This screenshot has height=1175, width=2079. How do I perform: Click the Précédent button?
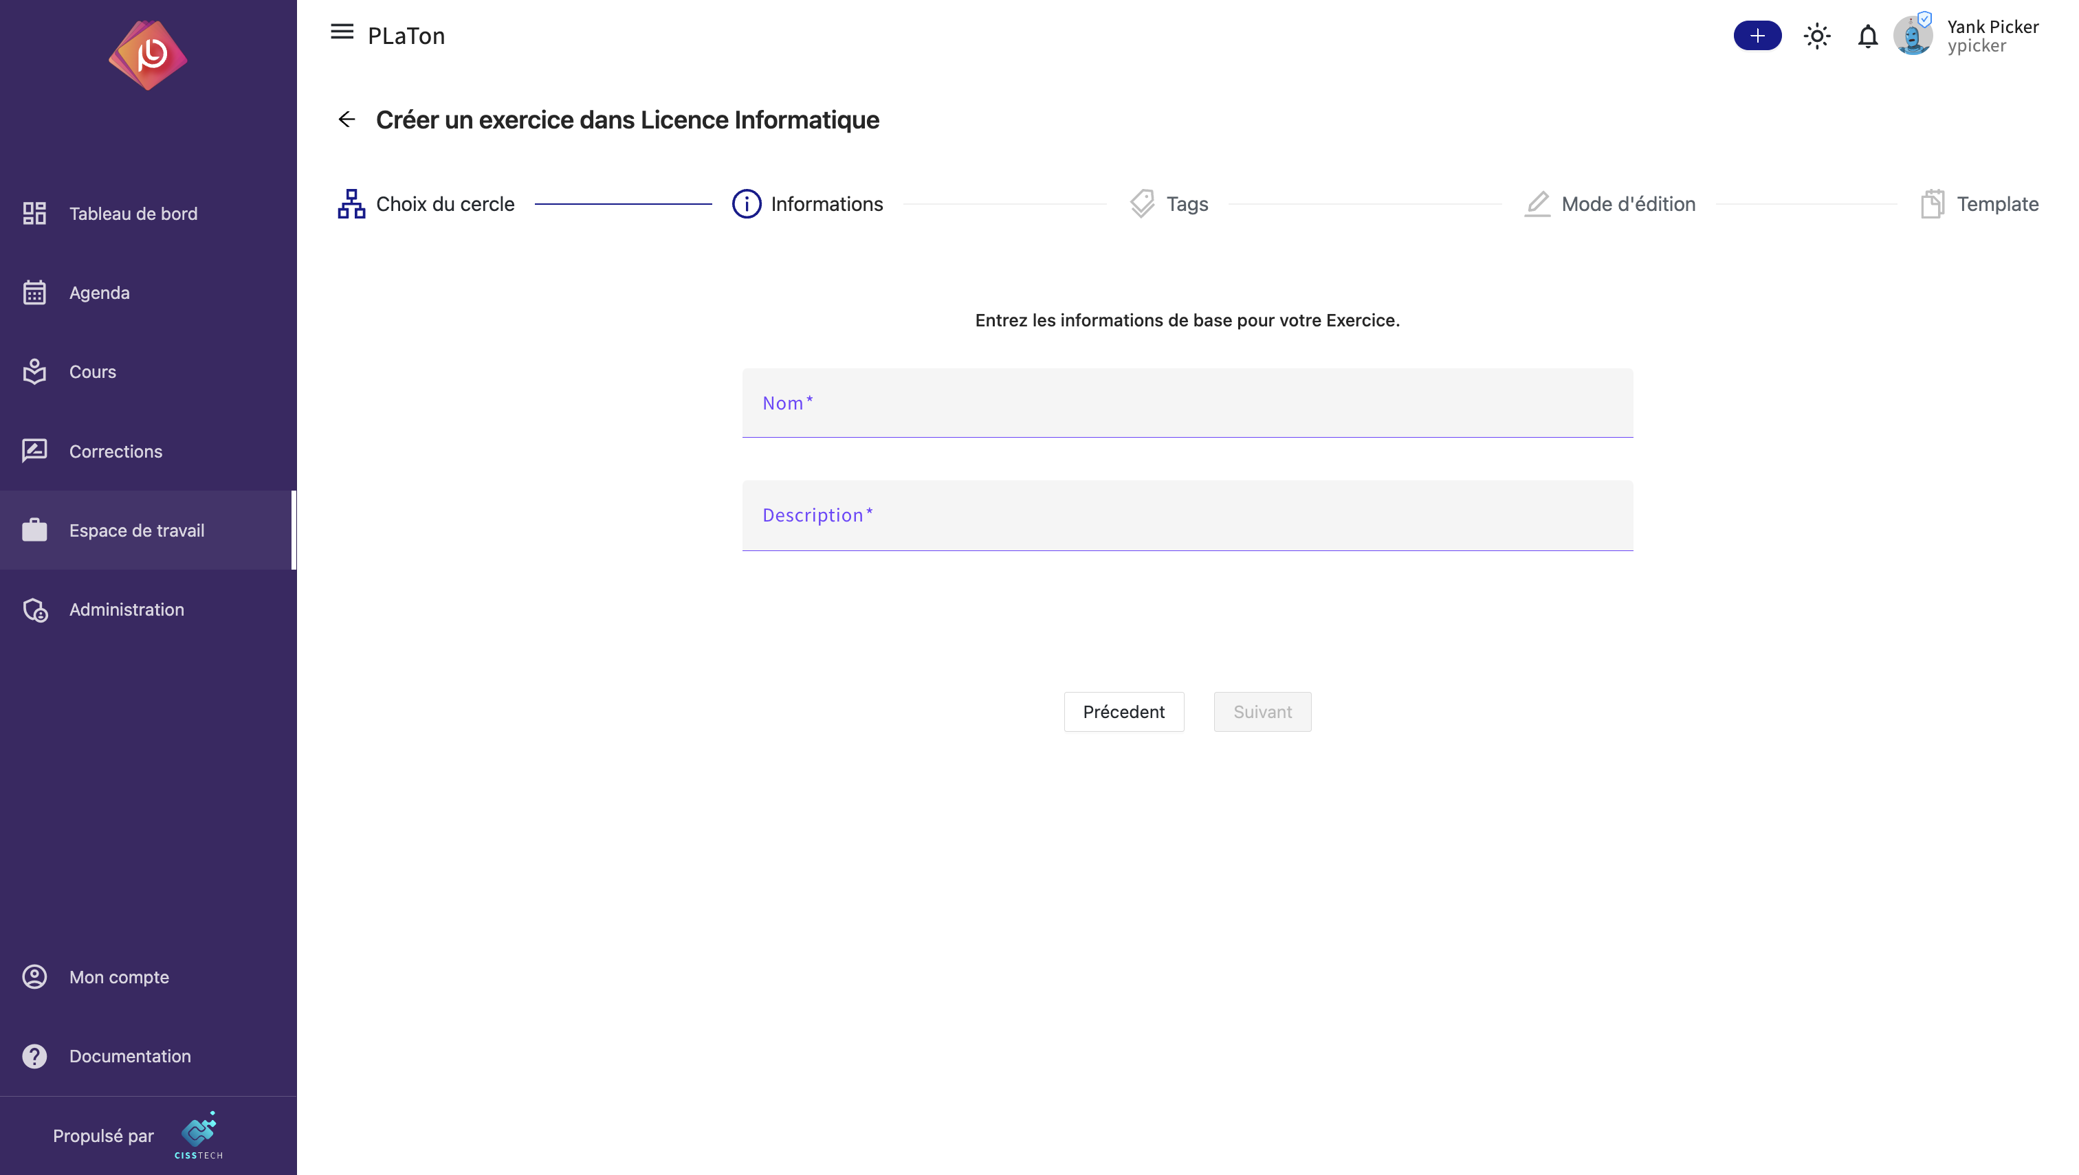[x=1124, y=711]
